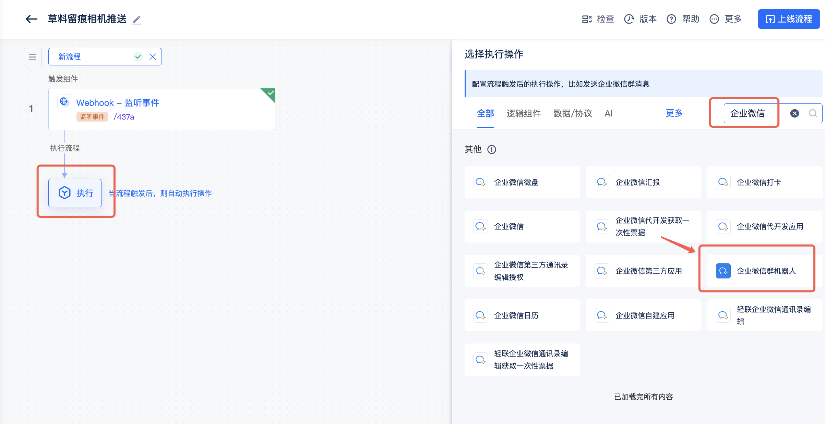Image resolution: width=825 pixels, height=424 pixels.
Task: Click the 选择执行操作 panel heading
Action: coord(494,54)
